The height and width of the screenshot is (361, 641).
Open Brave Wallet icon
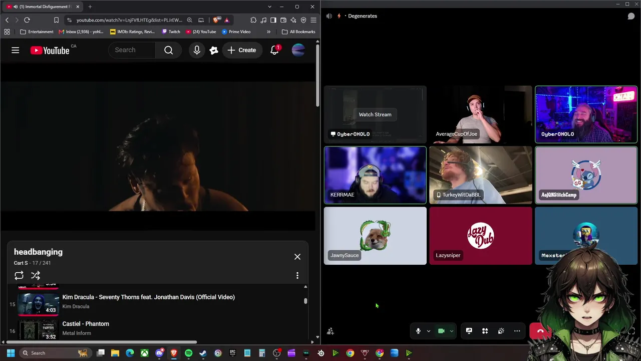pyautogui.click(x=283, y=20)
